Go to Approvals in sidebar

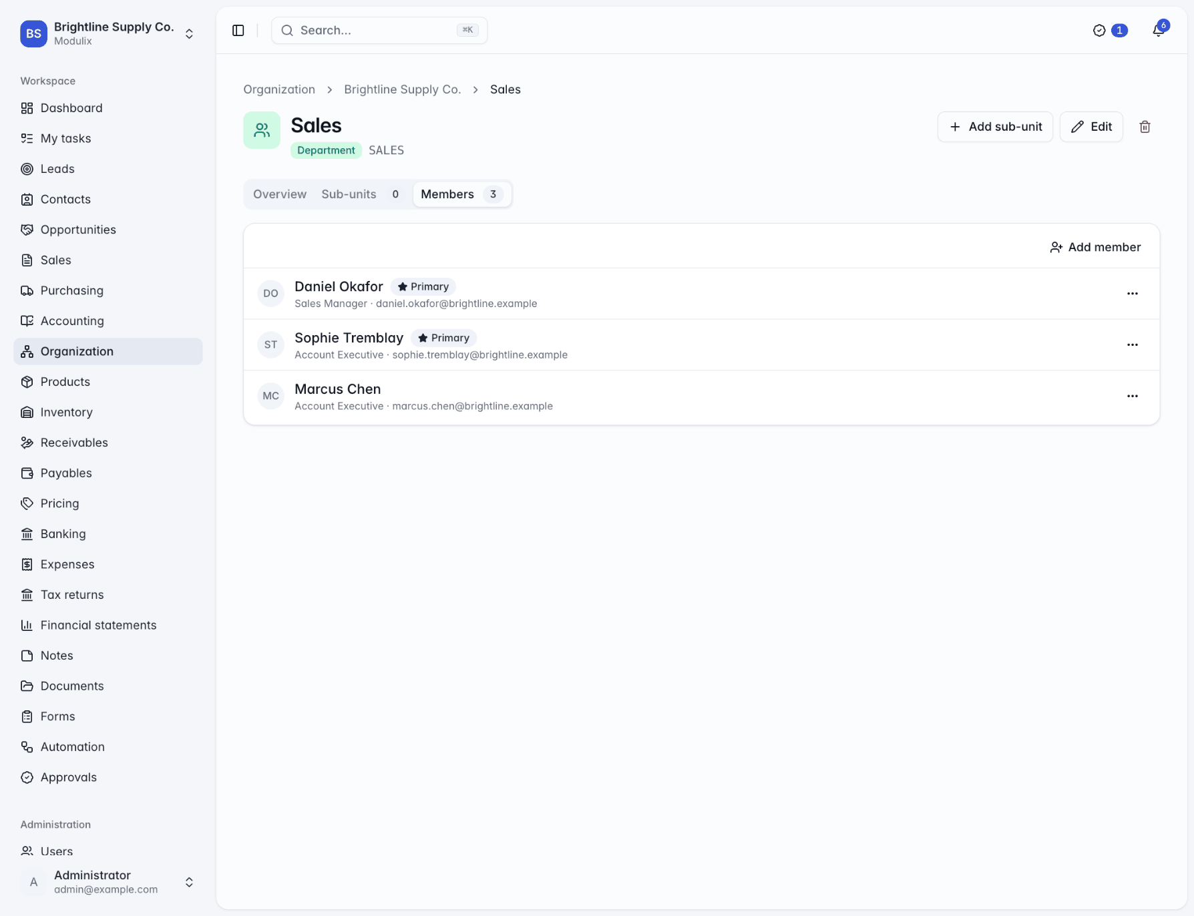pyautogui.click(x=108, y=777)
